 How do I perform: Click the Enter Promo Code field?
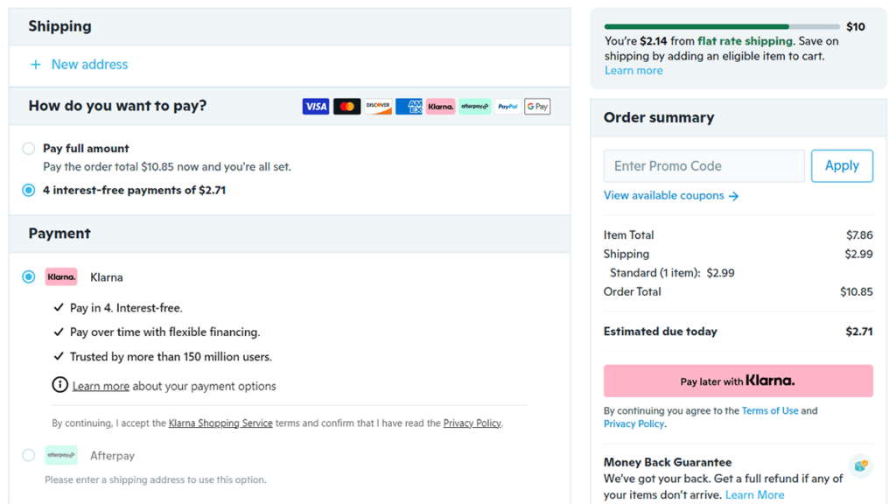coord(703,165)
